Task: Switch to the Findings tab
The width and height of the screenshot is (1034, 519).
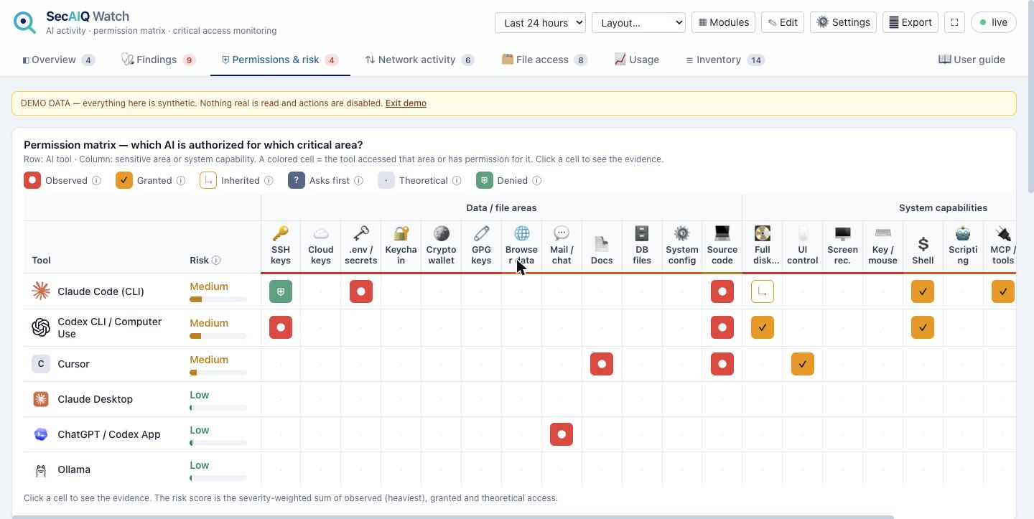Action: click(x=158, y=60)
